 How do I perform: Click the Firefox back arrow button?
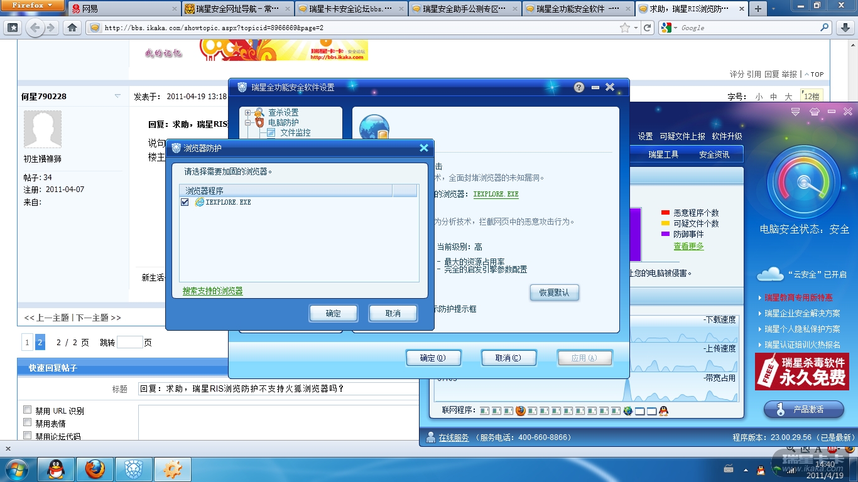[35, 28]
